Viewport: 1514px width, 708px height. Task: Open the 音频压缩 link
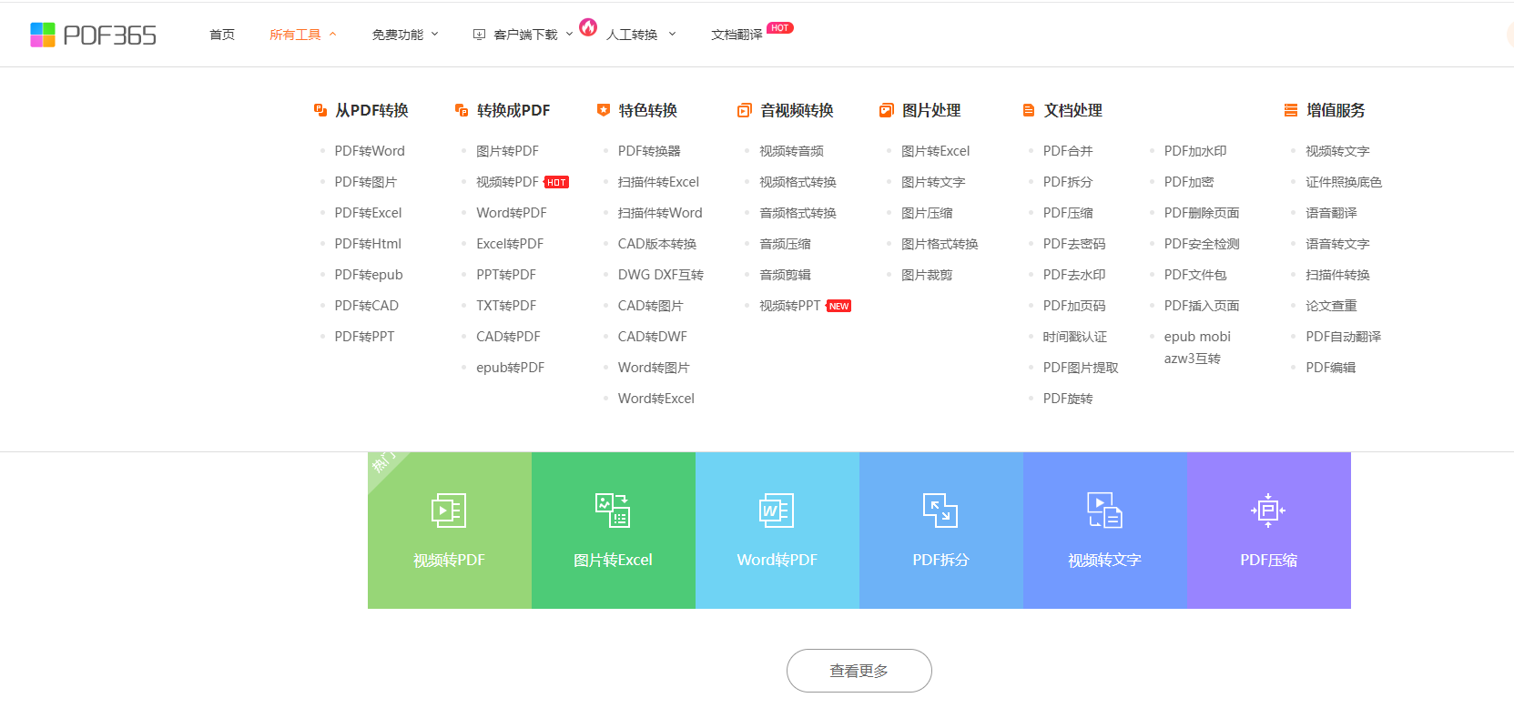tap(786, 244)
